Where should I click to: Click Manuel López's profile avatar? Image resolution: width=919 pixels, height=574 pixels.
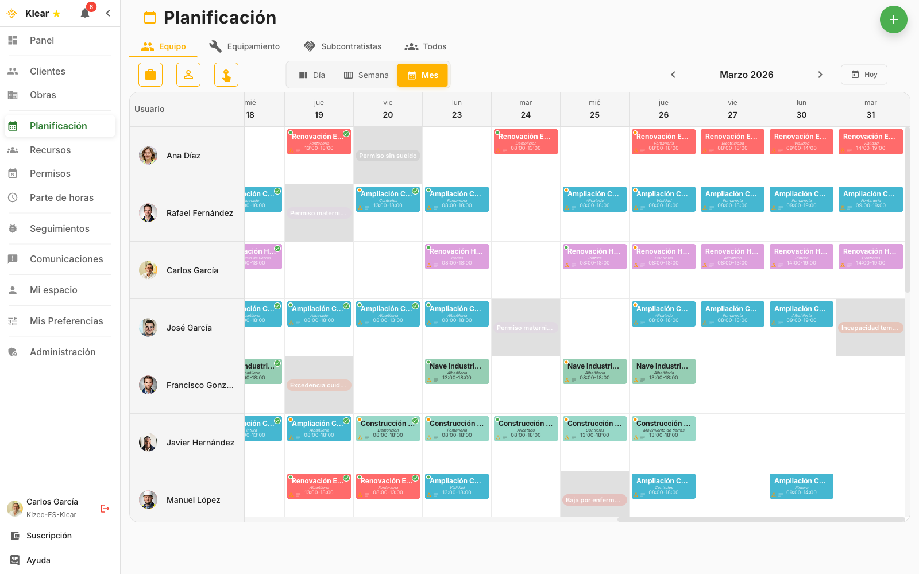[148, 499]
